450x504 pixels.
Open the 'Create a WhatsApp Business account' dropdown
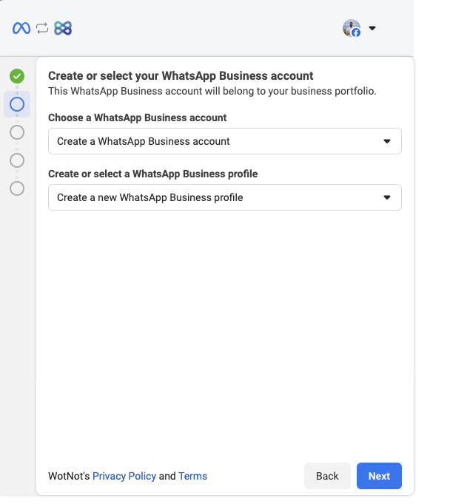tap(224, 141)
